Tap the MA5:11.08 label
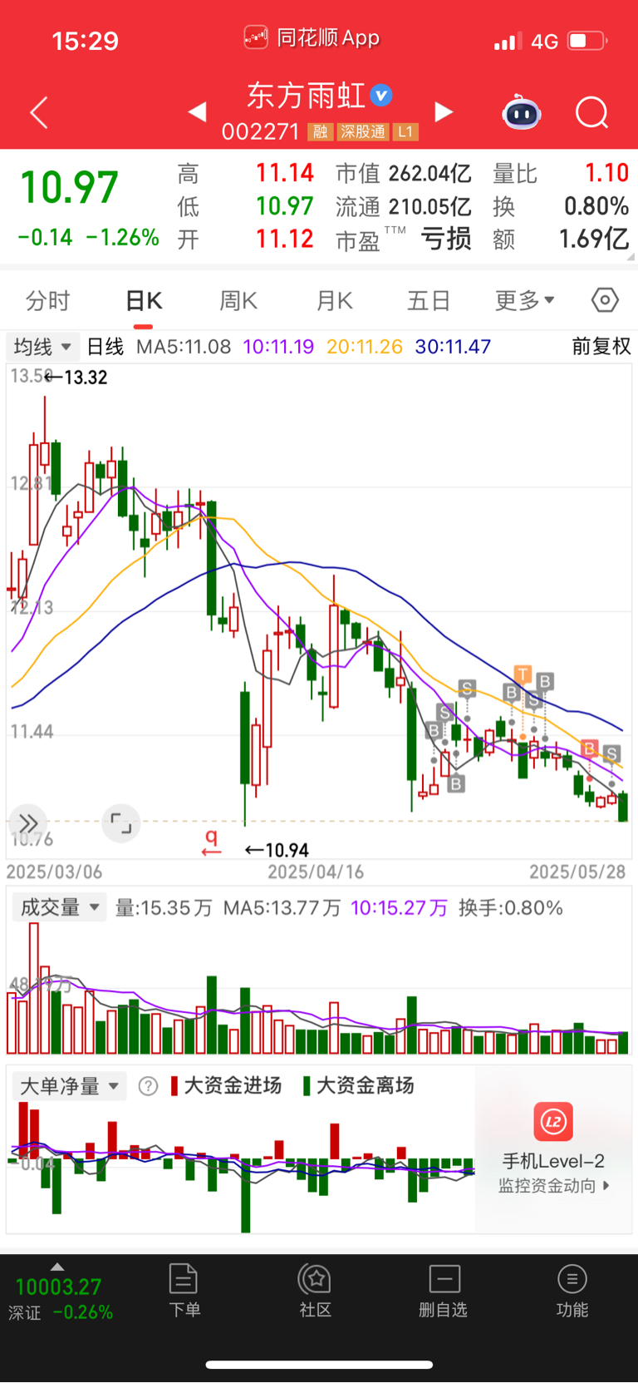 (184, 347)
